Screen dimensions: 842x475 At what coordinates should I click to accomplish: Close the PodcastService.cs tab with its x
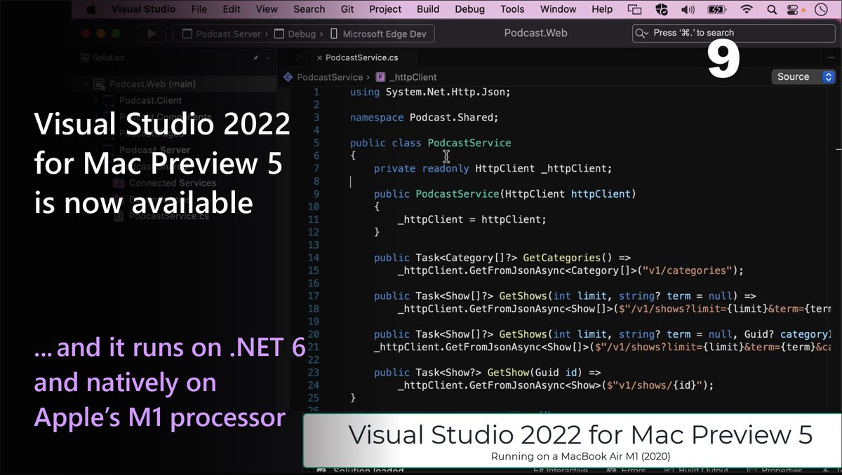pyautogui.click(x=319, y=57)
